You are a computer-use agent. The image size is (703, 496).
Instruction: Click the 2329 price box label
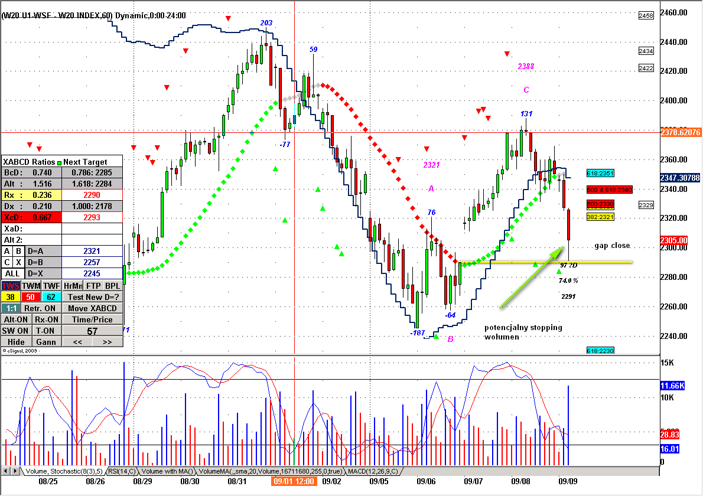(646, 205)
